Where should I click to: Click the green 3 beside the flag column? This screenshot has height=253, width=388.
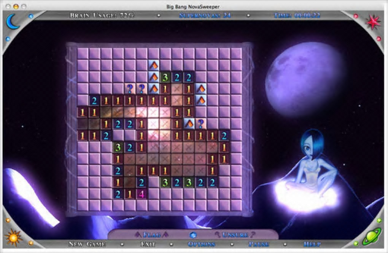[x=165, y=77]
